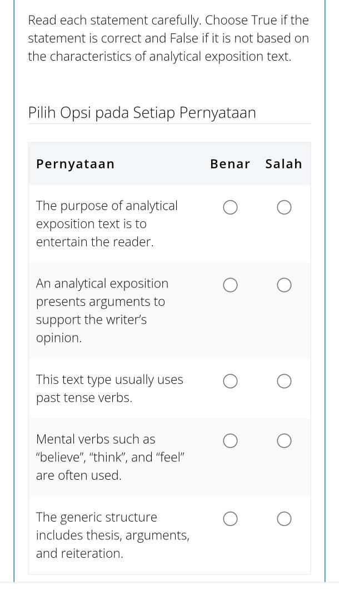
Task: Select Benar for 'generic structure' statement
Action: [x=231, y=519]
